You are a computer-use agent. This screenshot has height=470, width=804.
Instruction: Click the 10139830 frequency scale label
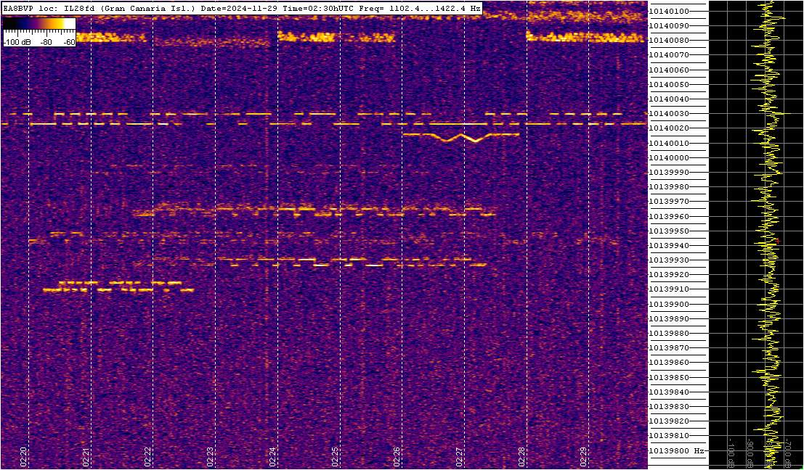click(x=669, y=407)
